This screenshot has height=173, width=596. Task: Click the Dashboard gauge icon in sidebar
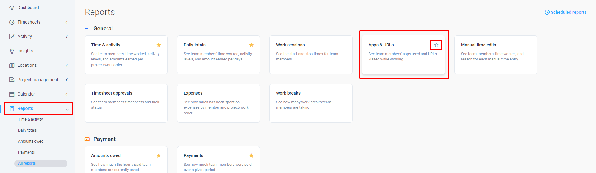(12, 8)
